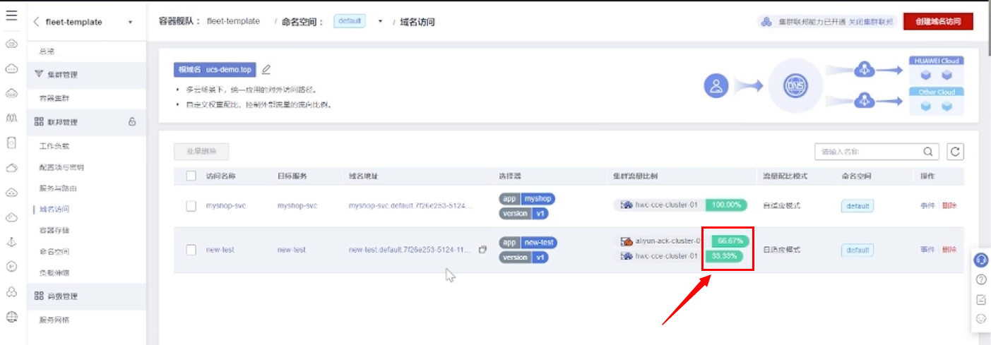Click the 100.00% traffic ratio badge
The width and height of the screenshot is (991, 345).
(x=726, y=205)
